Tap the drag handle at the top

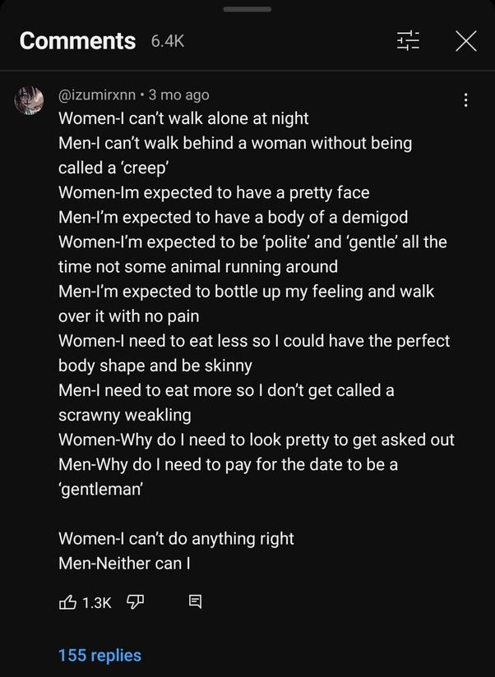click(247, 9)
